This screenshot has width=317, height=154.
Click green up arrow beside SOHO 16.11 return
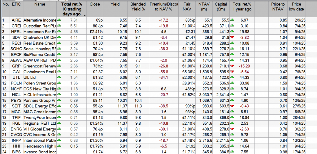[x=232, y=49]
